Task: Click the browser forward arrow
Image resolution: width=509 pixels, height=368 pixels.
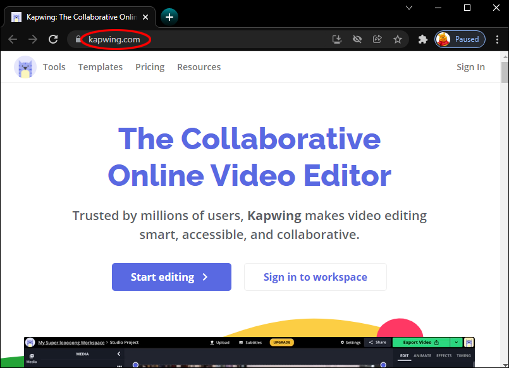Action: 33,39
